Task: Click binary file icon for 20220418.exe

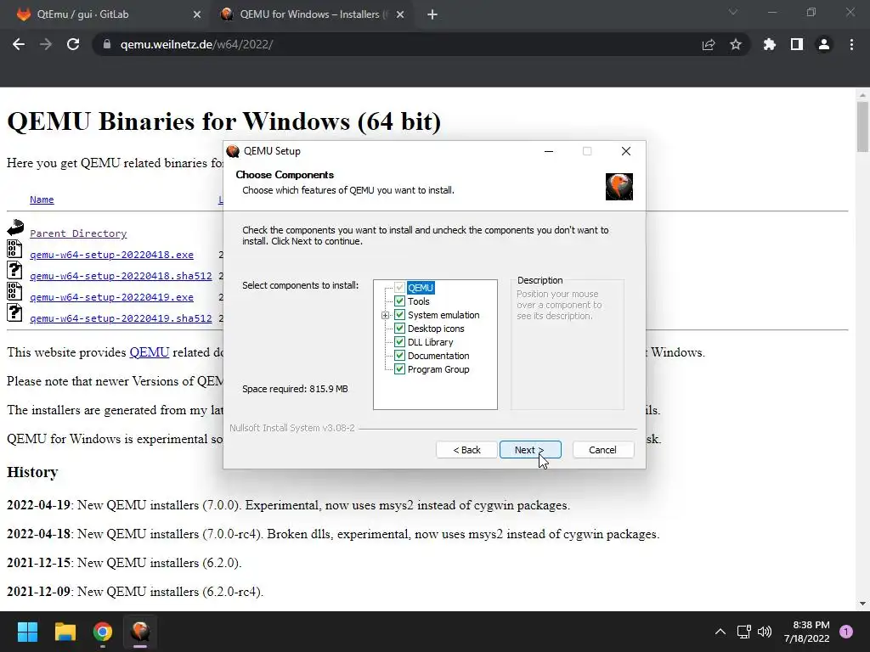Action: pyautogui.click(x=14, y=249)
